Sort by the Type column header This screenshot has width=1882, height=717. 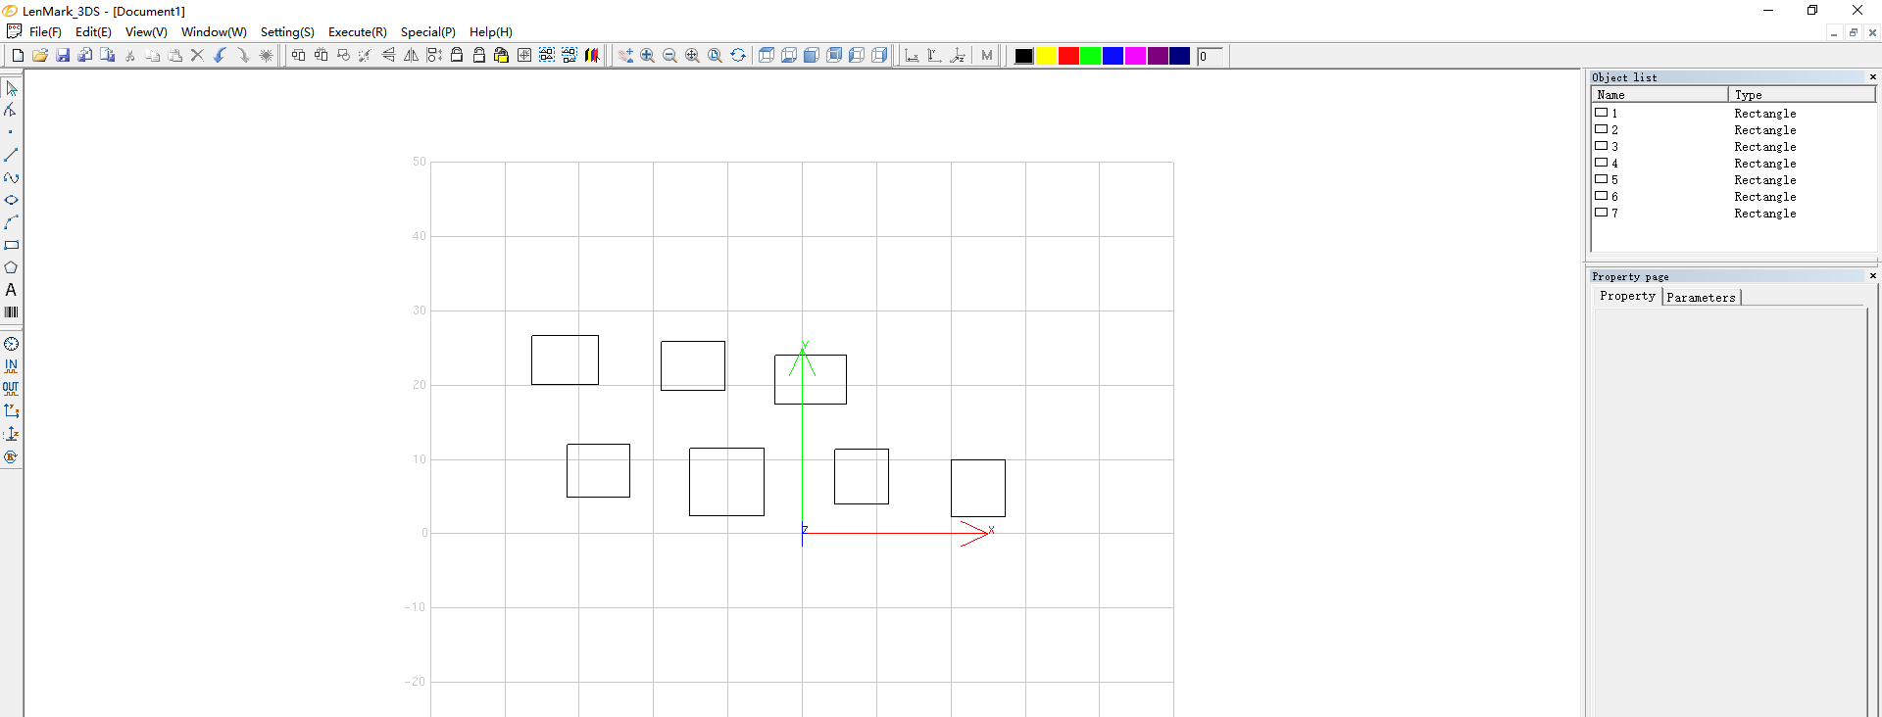pyautogui.click(x=1802, y=94)
